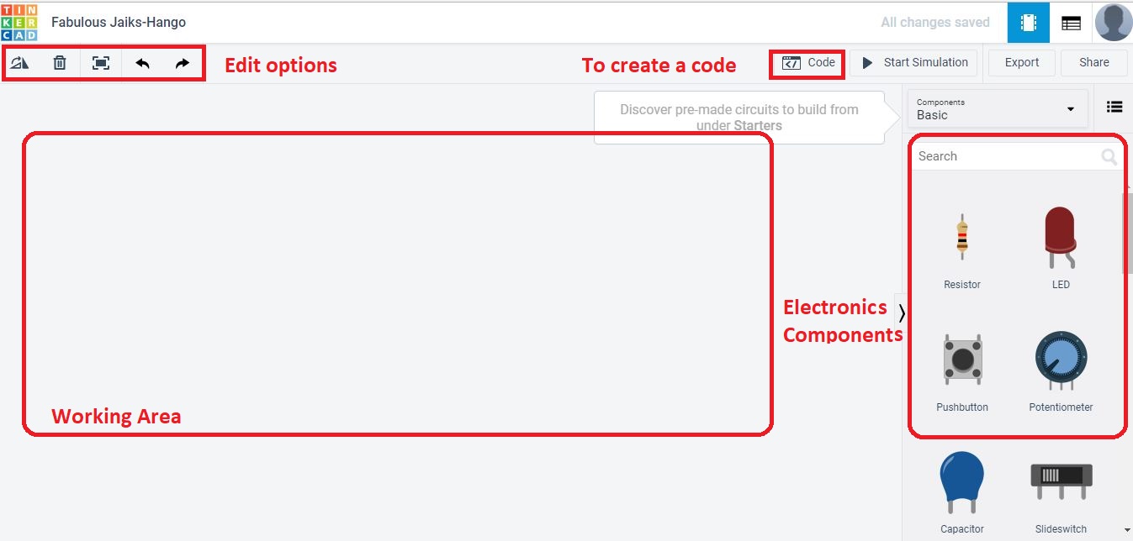Switch to circuit view icon
Image resolution: width=1133 pixels, height=541 pixels.
click(1028, 23)
